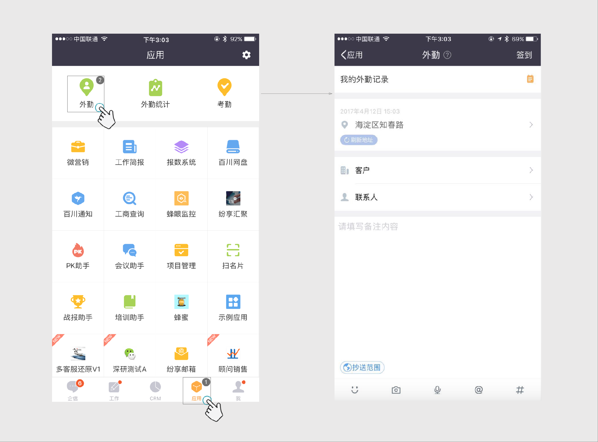
Task: Tap the 签到 check-in button
Action: click(x=524, y=55)
